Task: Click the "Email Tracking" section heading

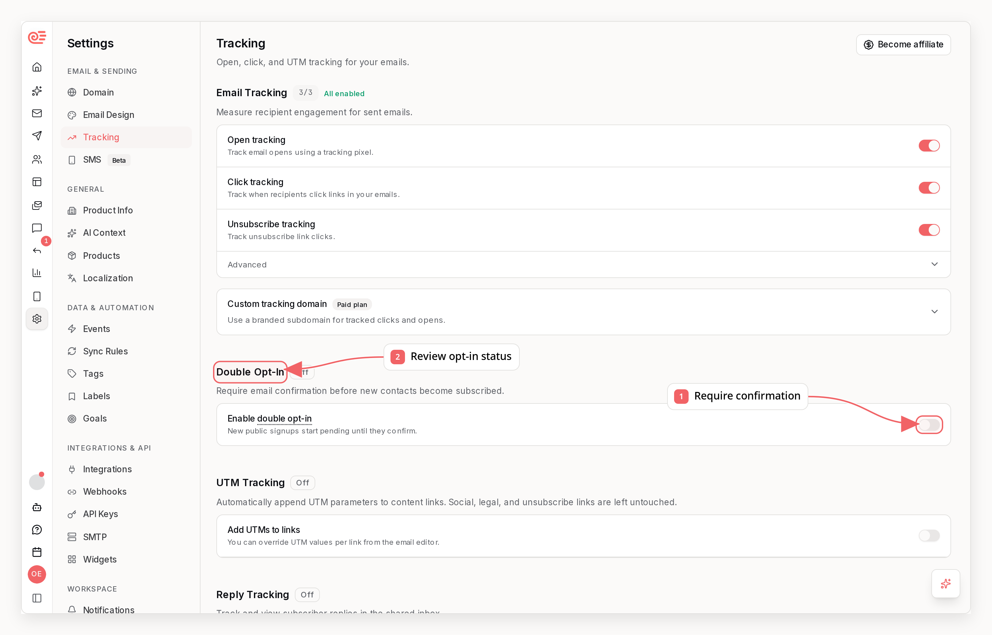Action: tap(251, 93)
